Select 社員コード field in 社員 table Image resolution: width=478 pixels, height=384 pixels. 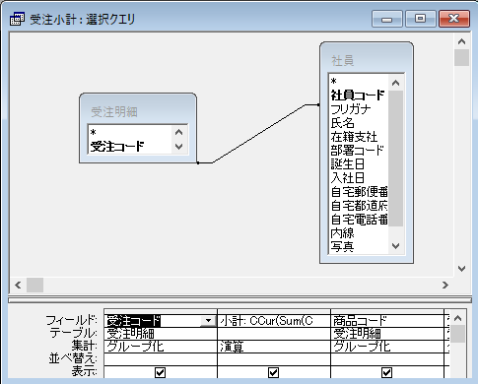click(x=358, y=96)
